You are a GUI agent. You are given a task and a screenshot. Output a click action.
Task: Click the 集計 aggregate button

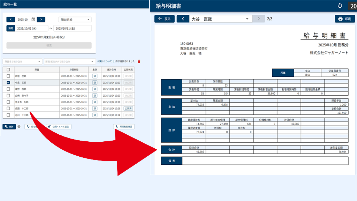click(9, 126)
